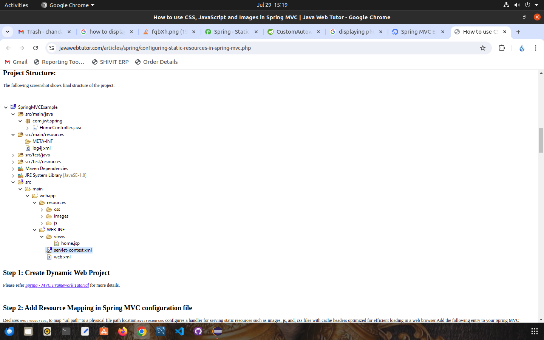Open the Terminal from the dock
The image size is (544, 340).
[66, 331]
